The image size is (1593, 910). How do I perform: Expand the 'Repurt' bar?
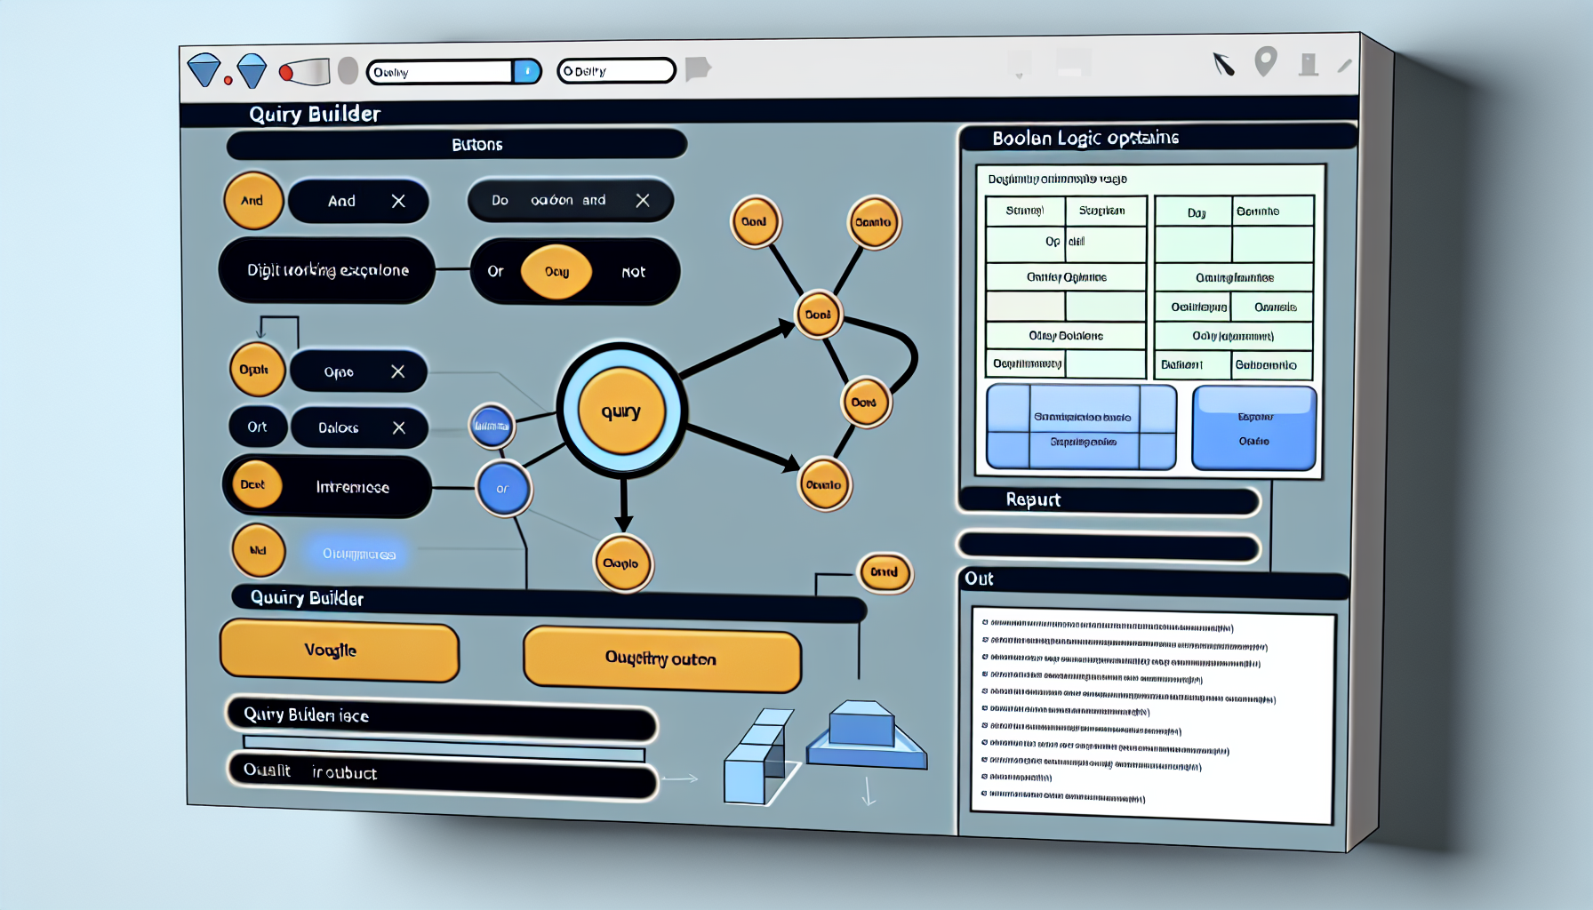(x=1109, y=500)
